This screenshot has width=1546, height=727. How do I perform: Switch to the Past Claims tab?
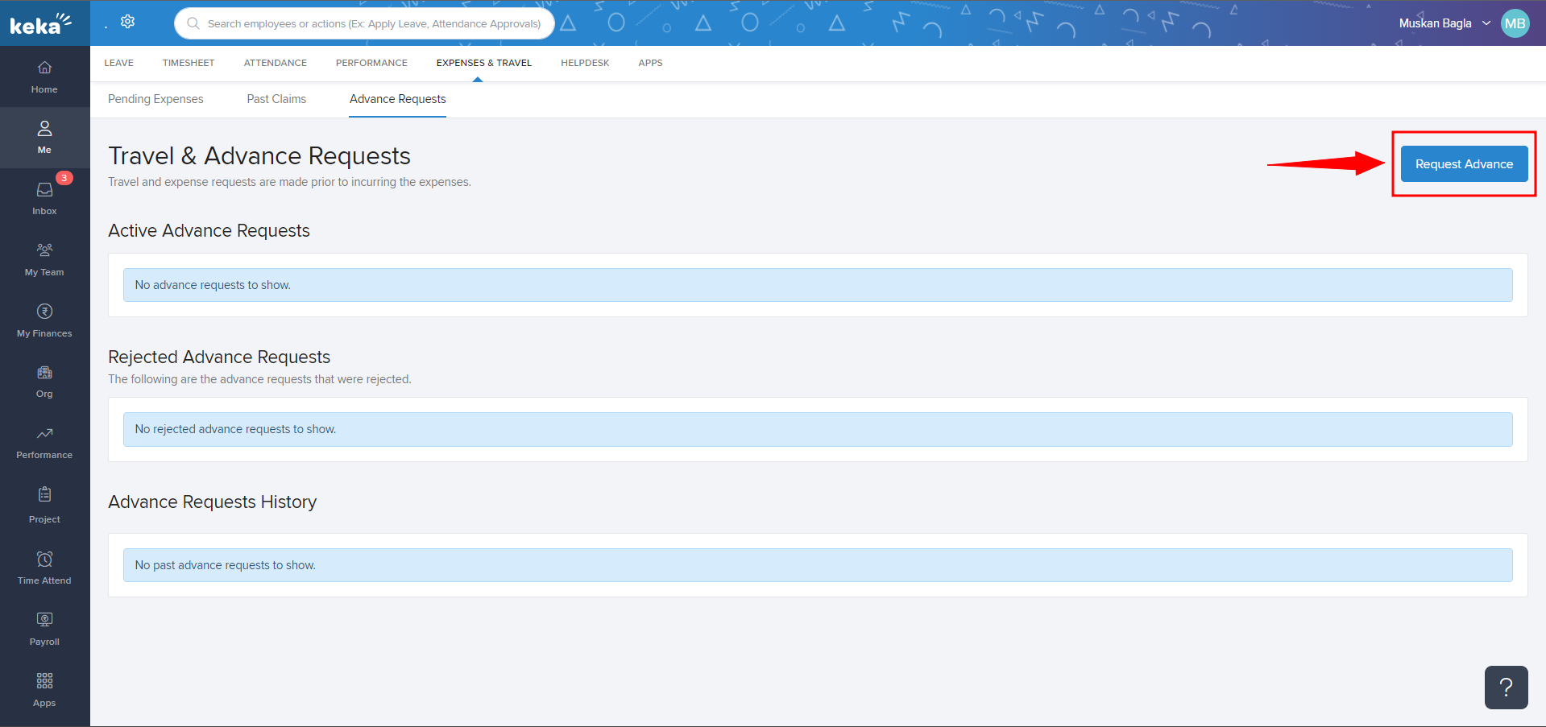pyautogui.click(x=276, y=99)
